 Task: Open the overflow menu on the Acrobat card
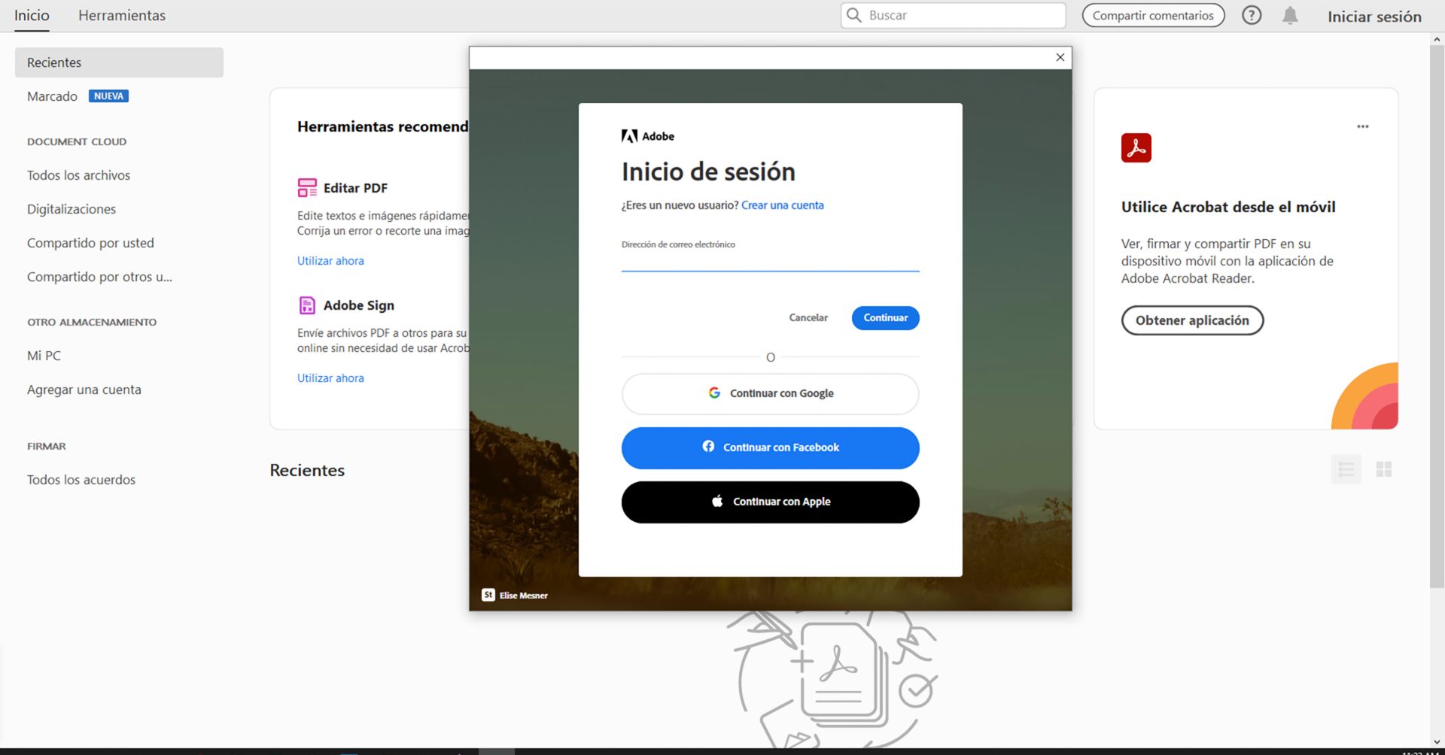point(1362,126)
